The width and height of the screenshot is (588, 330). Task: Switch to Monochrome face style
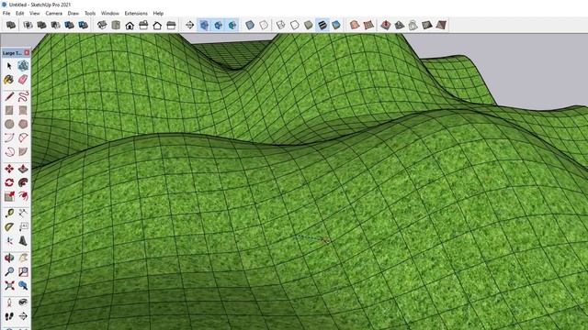[x=336, y=25]
